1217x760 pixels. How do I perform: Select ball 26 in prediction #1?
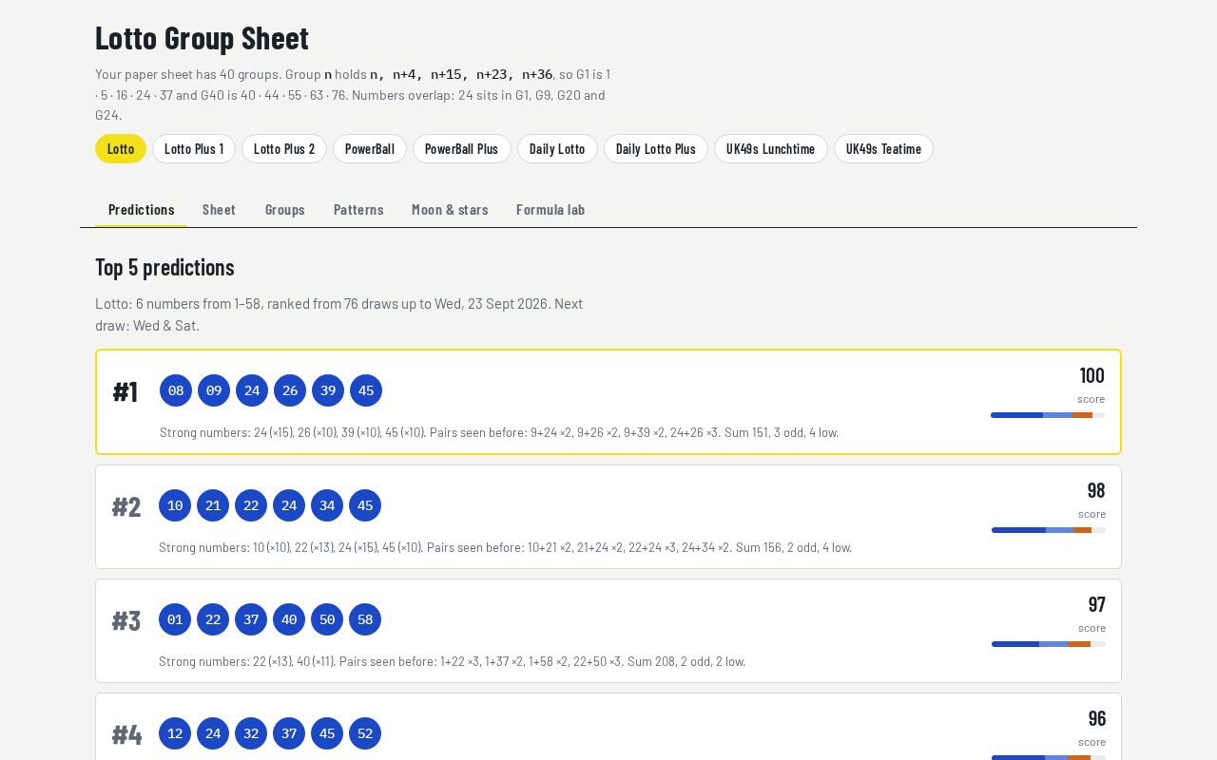(290, 390)
